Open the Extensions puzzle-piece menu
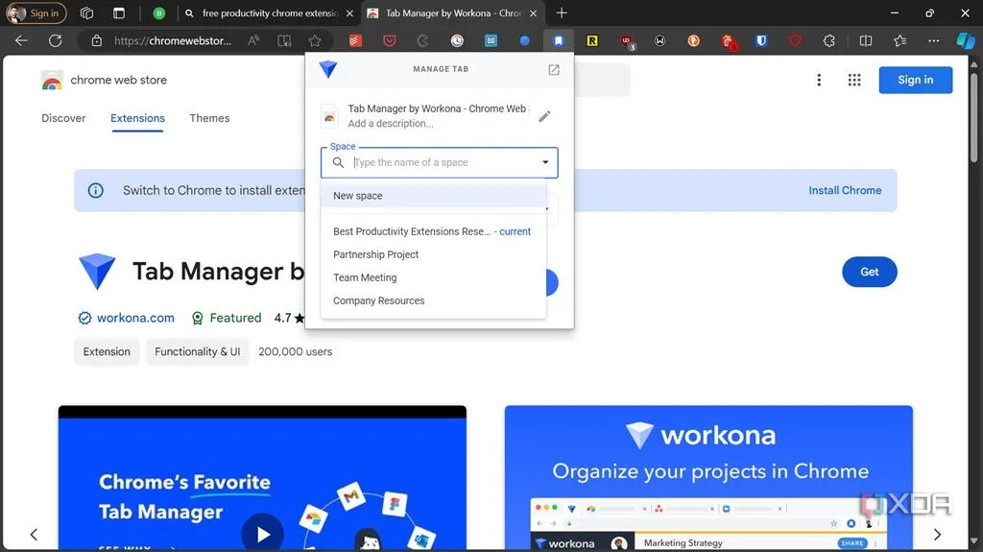Image resolution: width=983 pixels, height=552 pixels. pyautogui.click(x=828, y=40)
